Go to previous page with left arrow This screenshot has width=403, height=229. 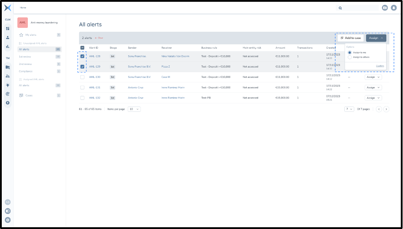click(x=379, y=109)
